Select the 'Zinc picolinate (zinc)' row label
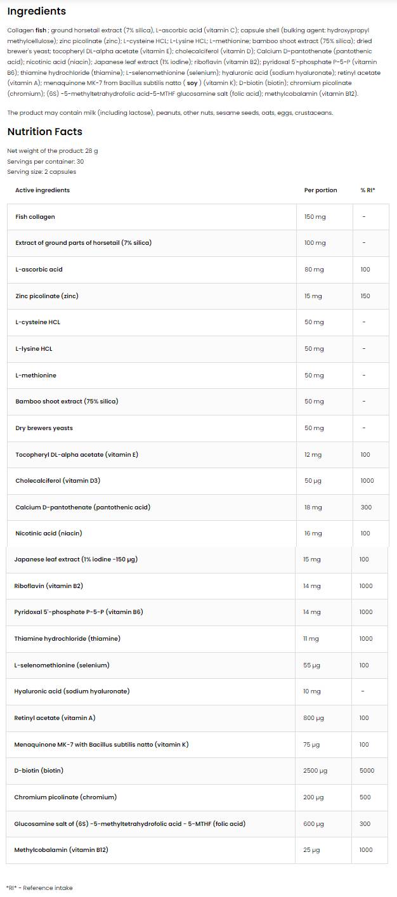This screenshot has width=397, height=897. 47,296
